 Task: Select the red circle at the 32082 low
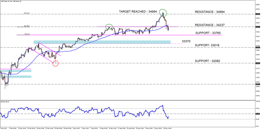56,64
